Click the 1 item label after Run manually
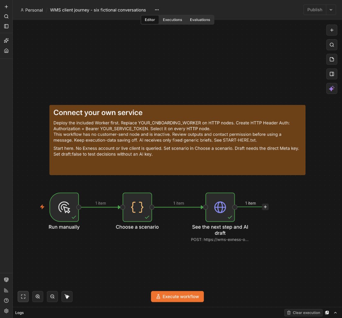The width and height of the screenshot is (342, 318). [x=101, y=203]
